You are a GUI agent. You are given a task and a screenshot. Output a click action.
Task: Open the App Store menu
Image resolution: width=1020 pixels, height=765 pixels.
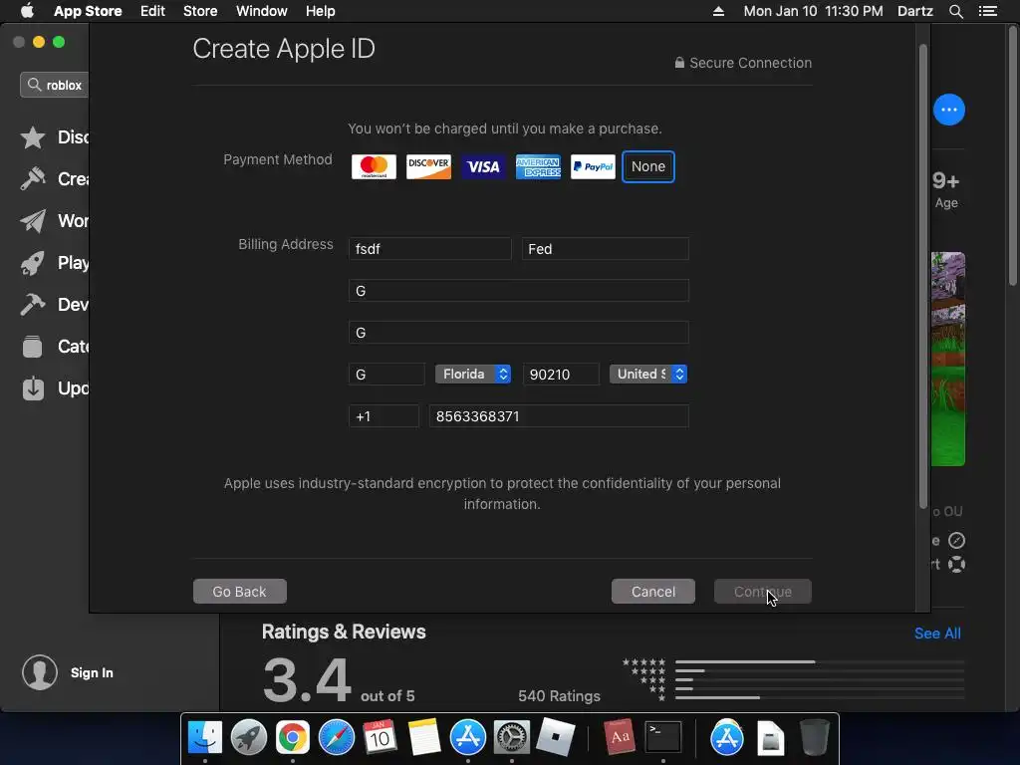[x=88, y=11]
